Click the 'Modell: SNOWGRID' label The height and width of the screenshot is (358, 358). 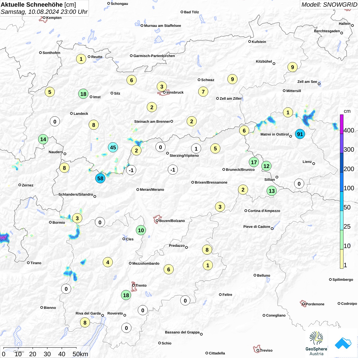click(329, 5)
